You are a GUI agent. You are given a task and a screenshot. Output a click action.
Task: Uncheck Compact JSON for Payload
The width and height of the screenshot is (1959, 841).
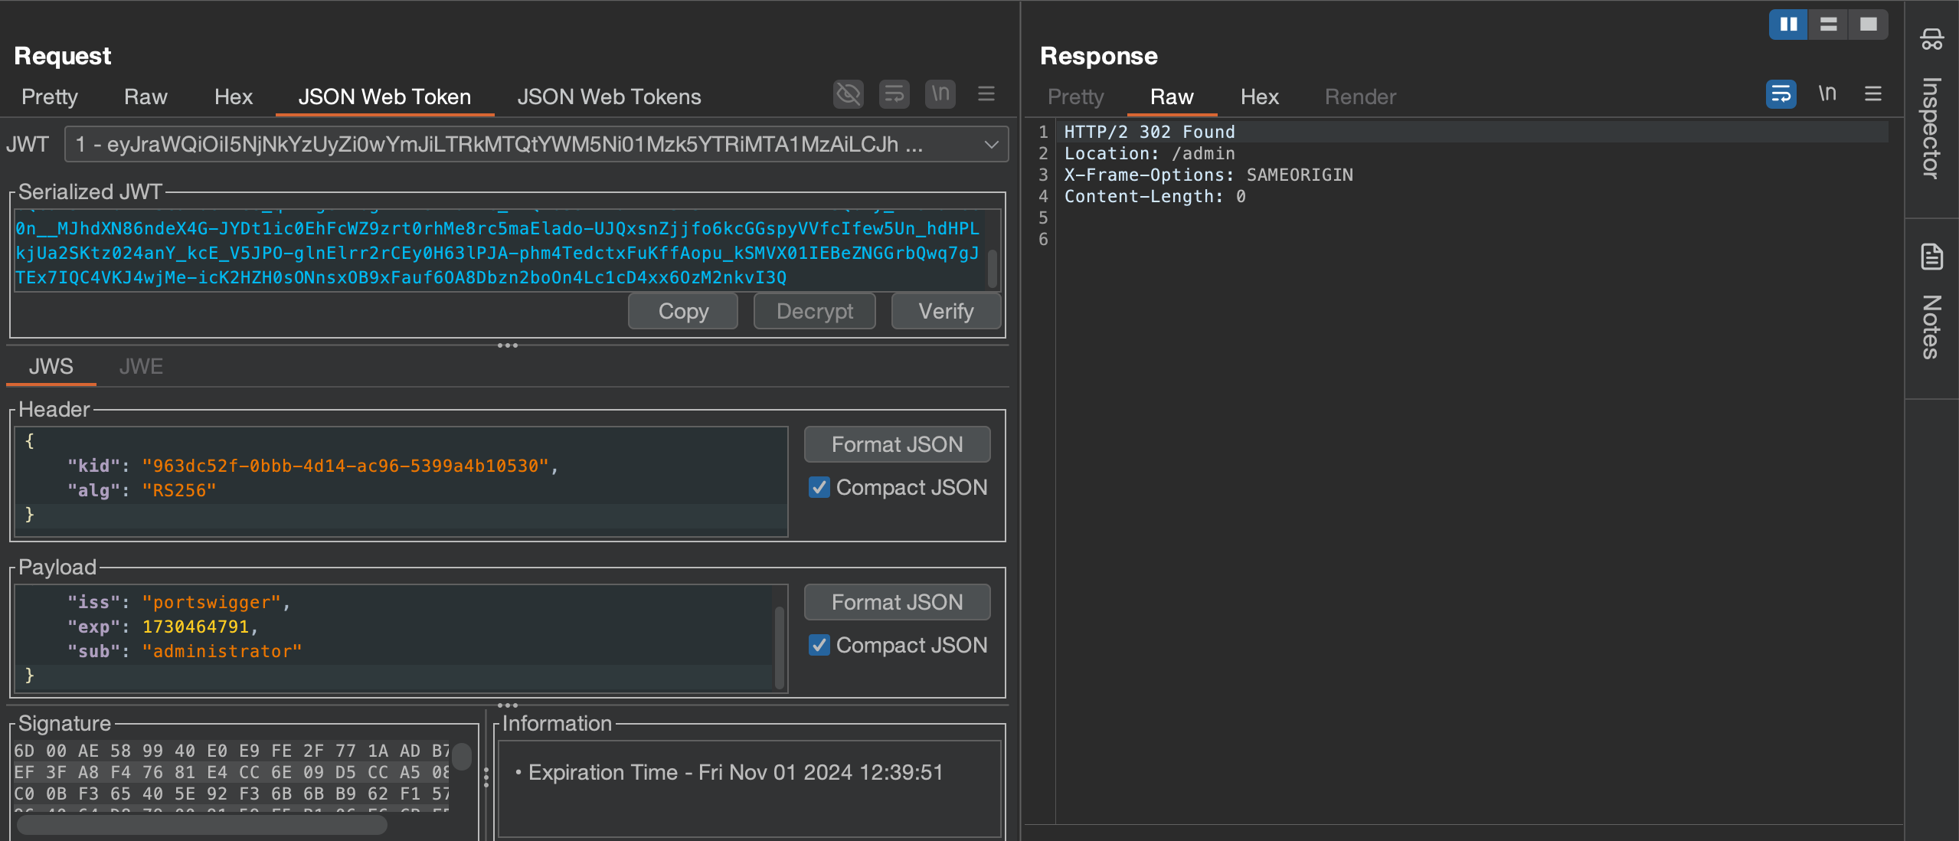(x=819, y=645)
